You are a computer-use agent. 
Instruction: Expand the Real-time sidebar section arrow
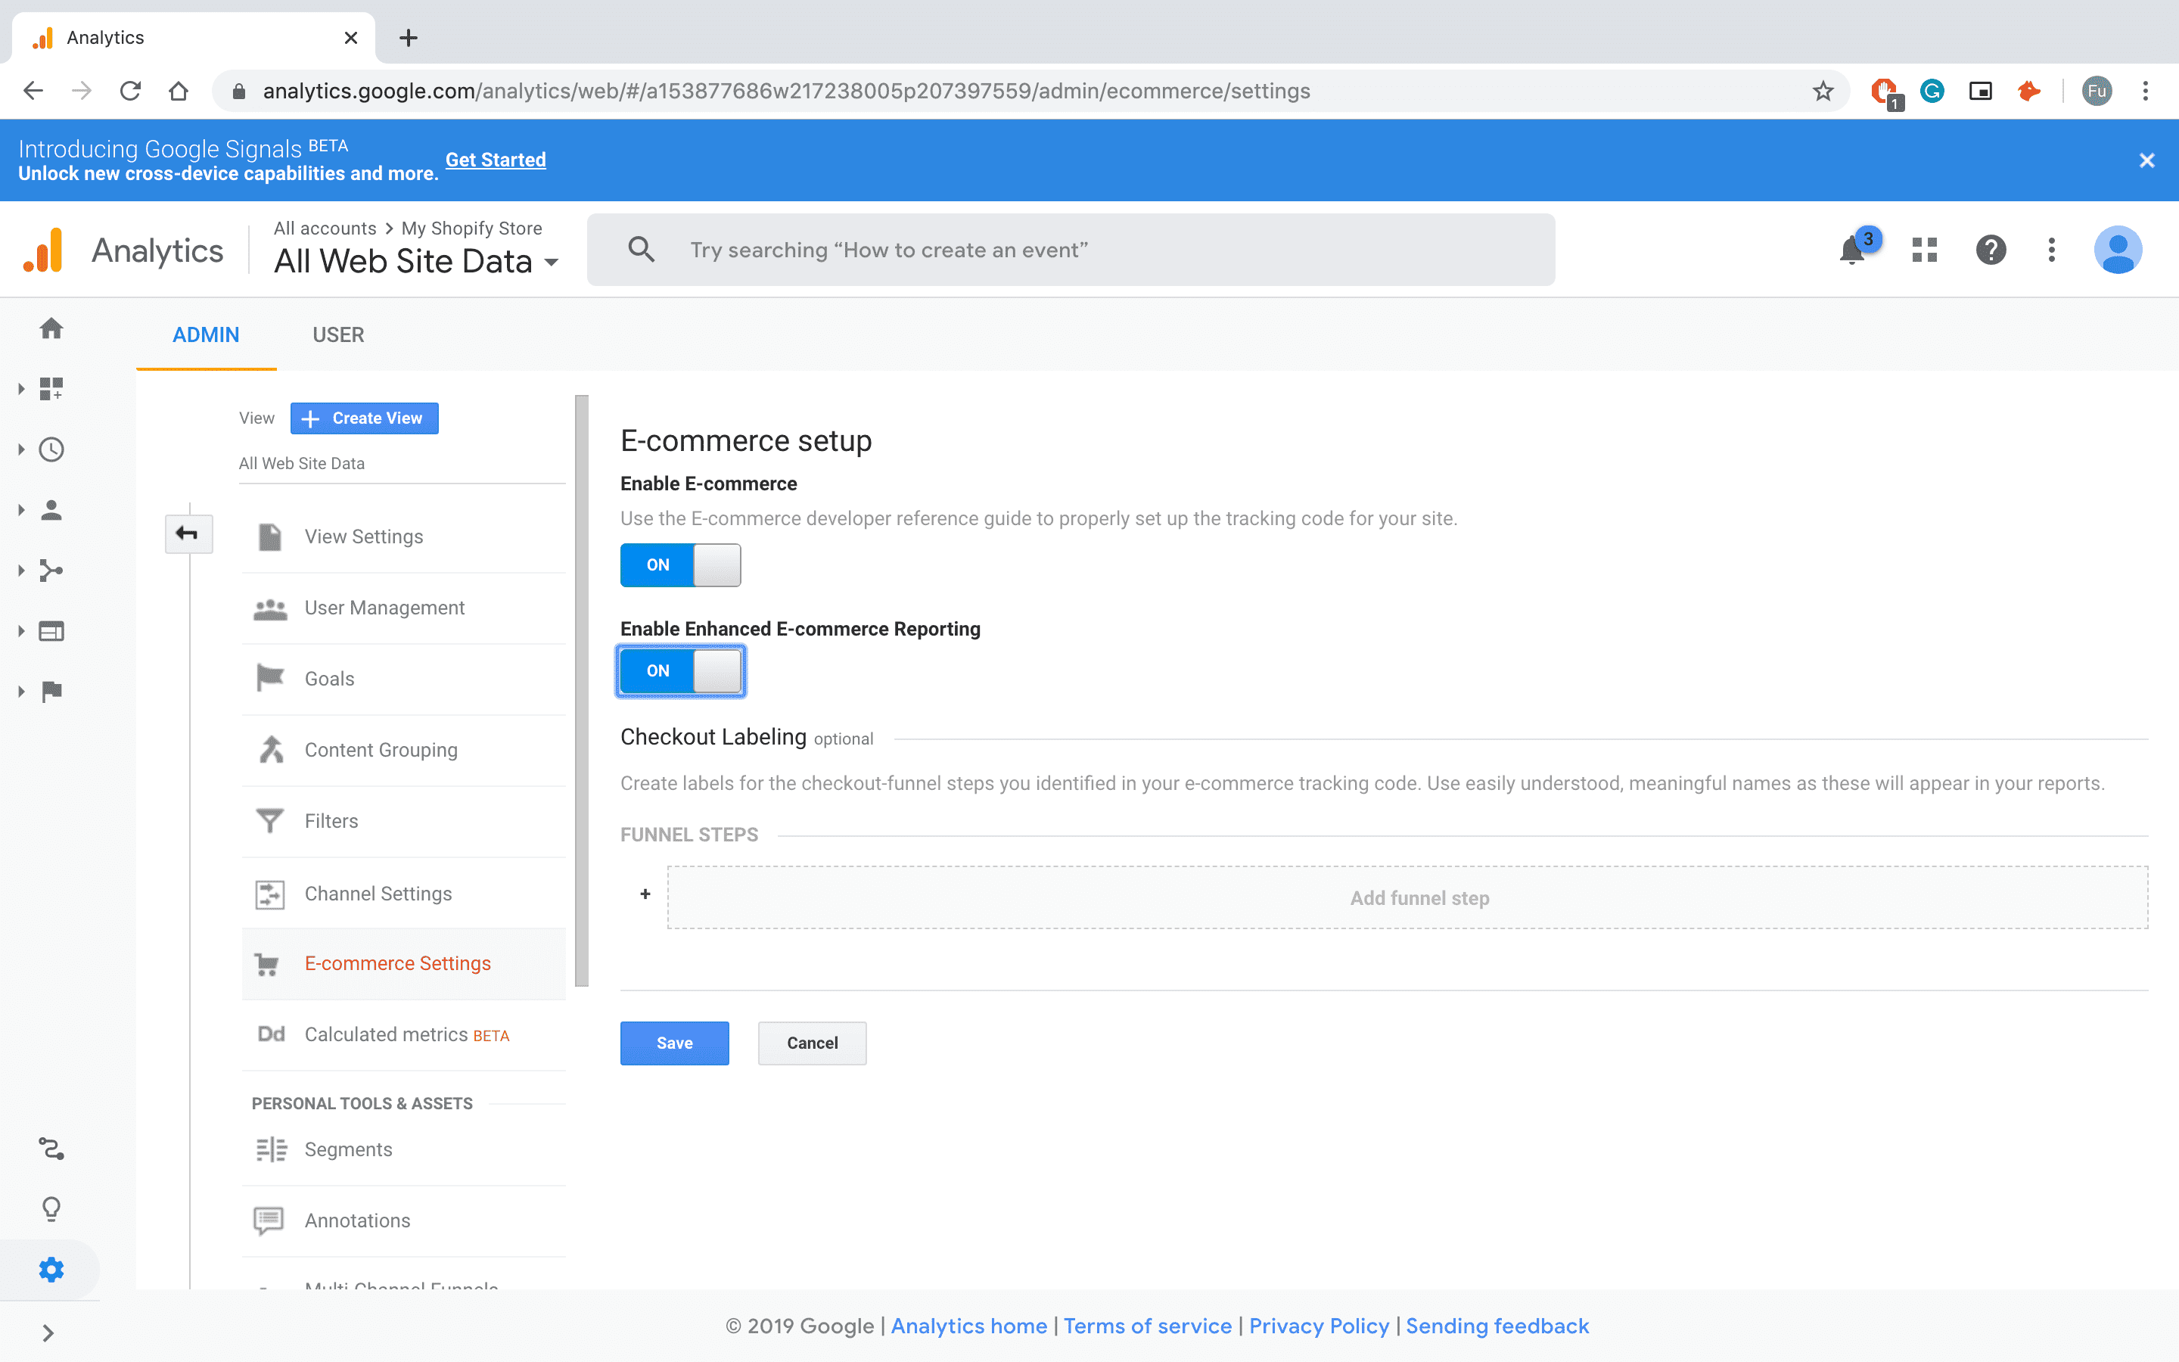coord(20,449)
